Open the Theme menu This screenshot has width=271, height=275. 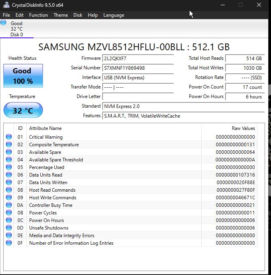point(61,15)
